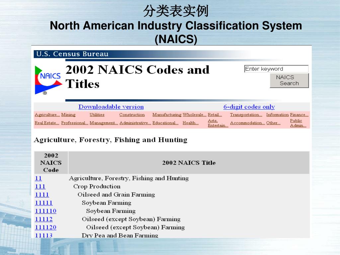Click the NAICS logo image
This screenshot has width=340, height=255.
pyautogui.click(x=48, y=80)
